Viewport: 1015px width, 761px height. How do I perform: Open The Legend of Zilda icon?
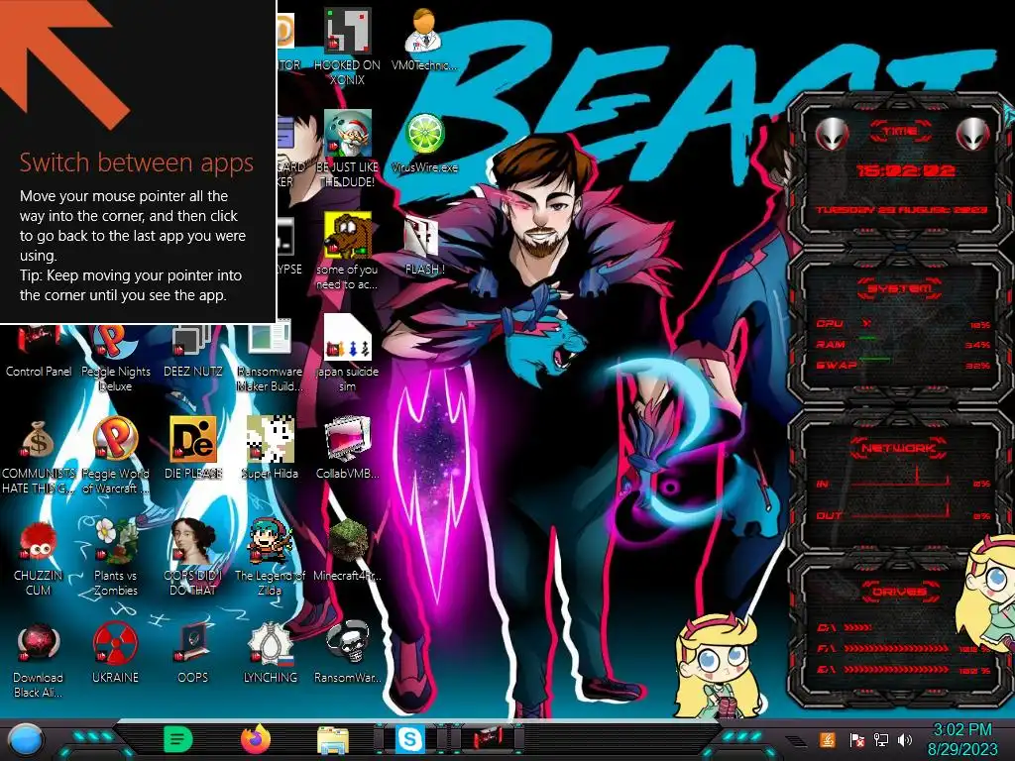click(270, 558)
